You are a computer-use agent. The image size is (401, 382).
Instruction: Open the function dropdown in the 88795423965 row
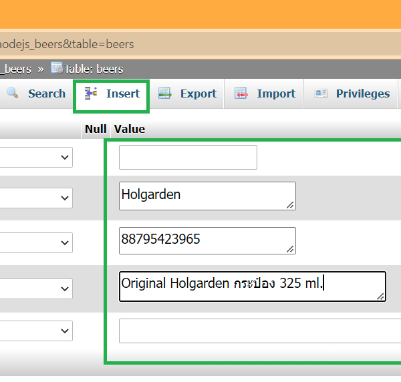[36, 241]
